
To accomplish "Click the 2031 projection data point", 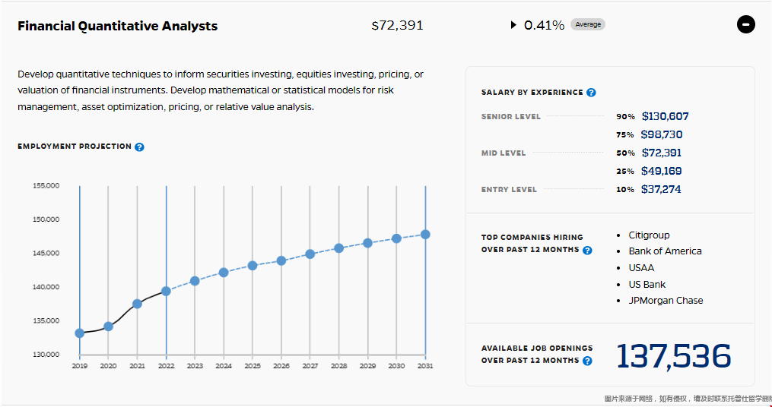I will 425,235.
